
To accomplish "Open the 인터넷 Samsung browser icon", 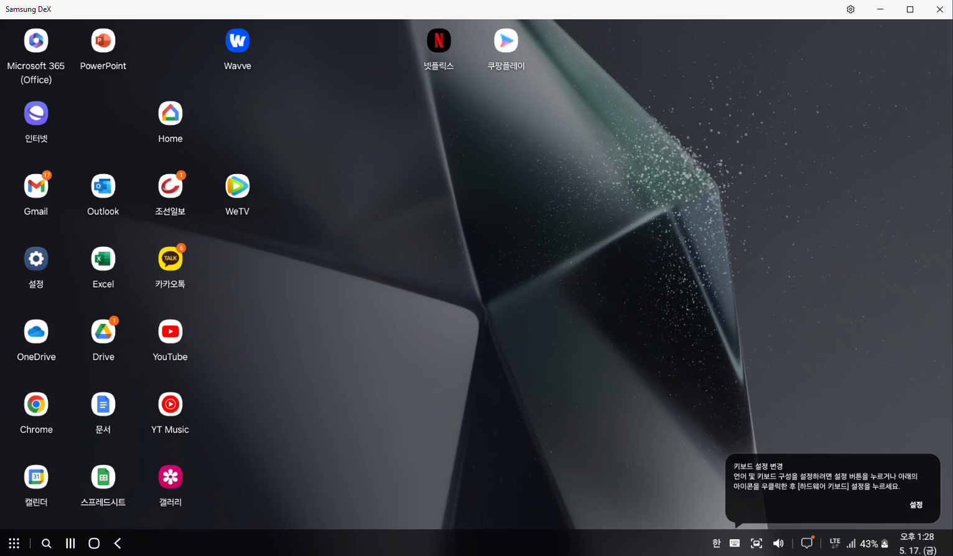I will coord(36,114).
